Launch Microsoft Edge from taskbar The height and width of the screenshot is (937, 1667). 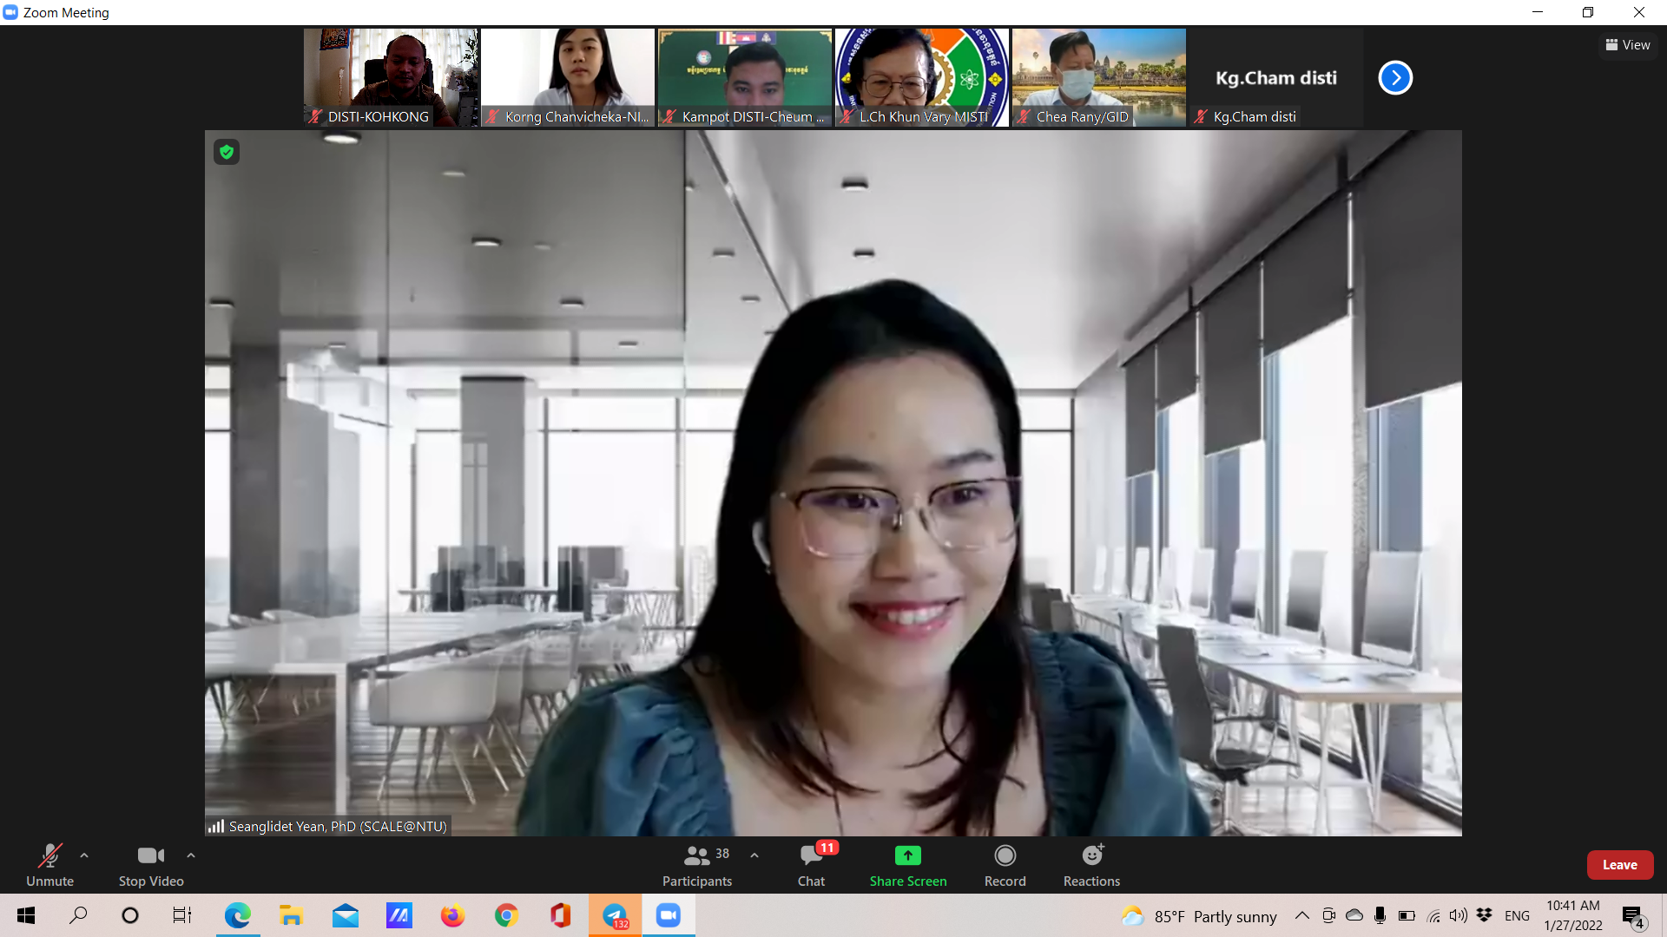[x=237, y=915]
